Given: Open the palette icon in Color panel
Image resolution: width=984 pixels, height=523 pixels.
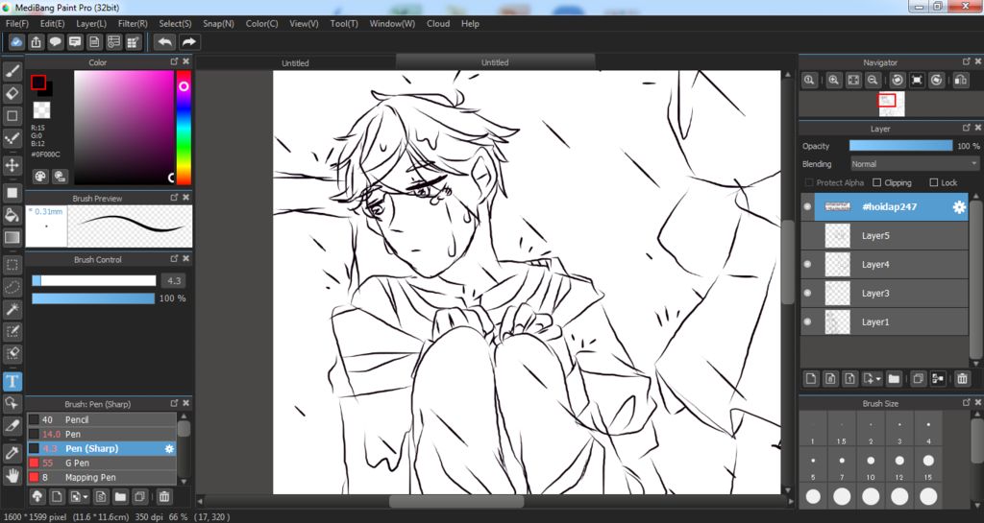Looking at the screenshot, I should [40, 176].
